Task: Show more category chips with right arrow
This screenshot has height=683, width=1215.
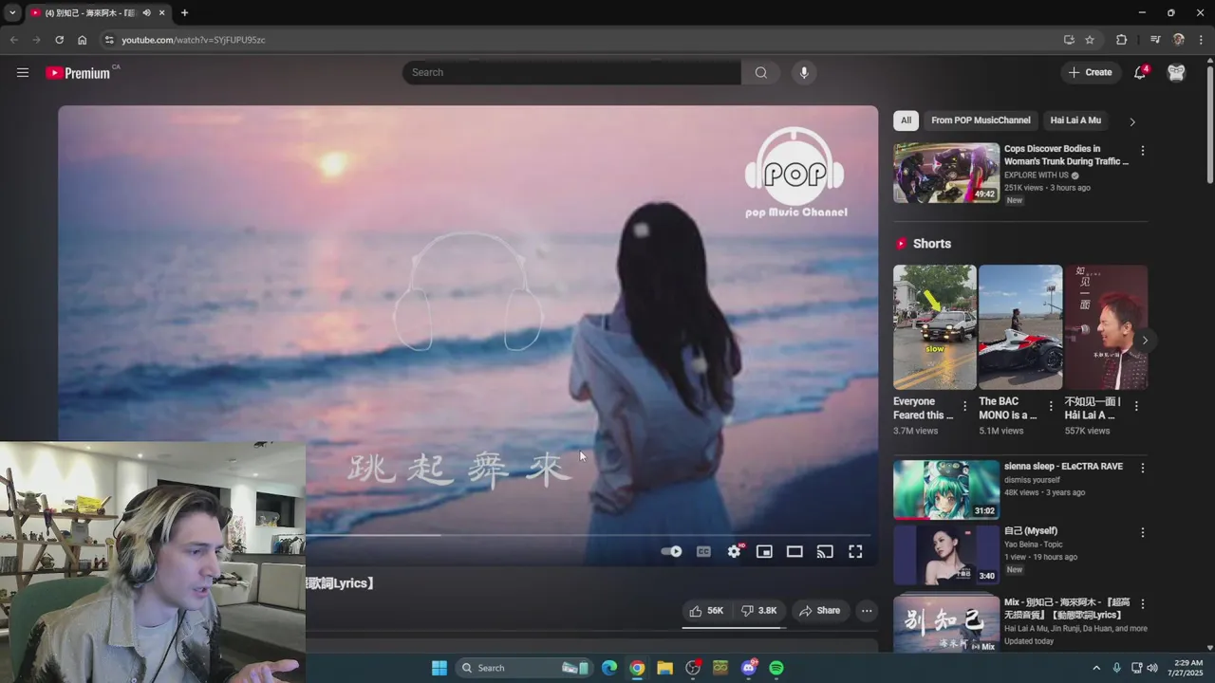Action: tap(1131, 121)
